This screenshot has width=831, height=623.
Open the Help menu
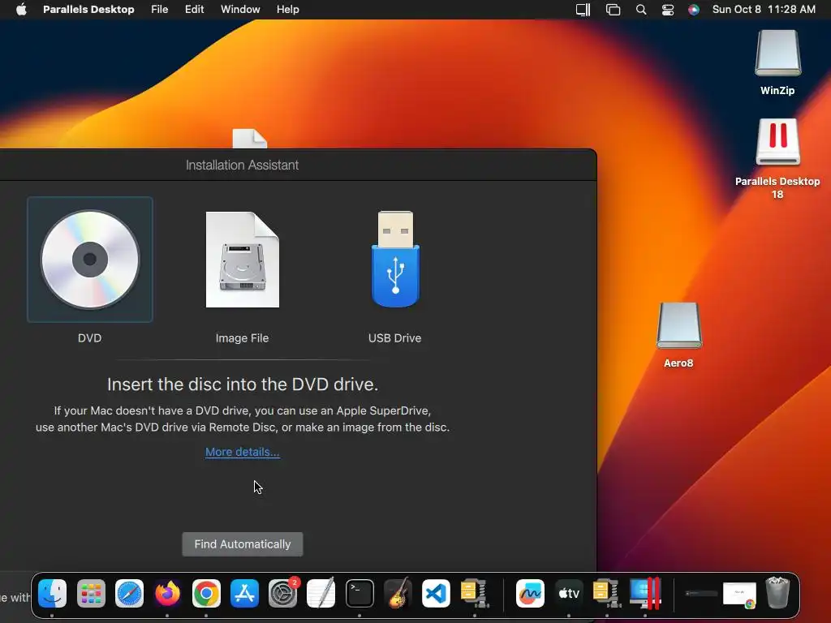pos(288,10)
